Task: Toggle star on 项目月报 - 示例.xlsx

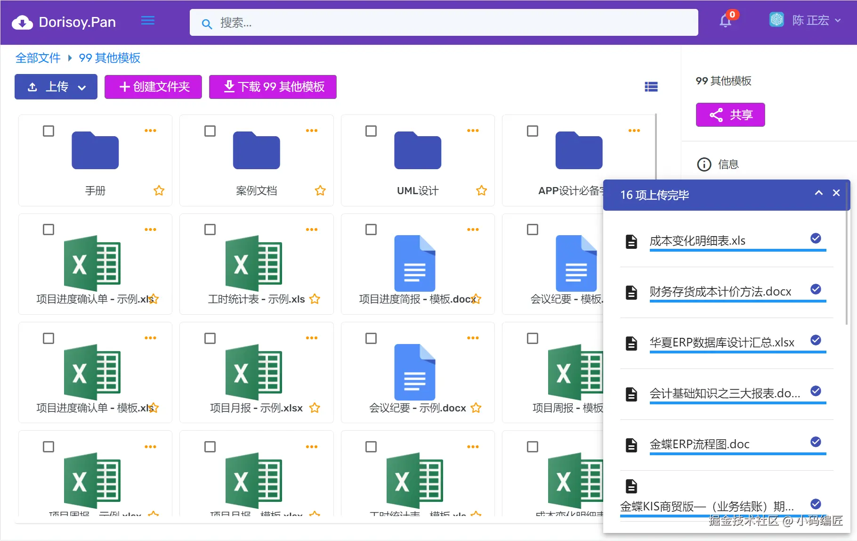Action: click(315, 408)
